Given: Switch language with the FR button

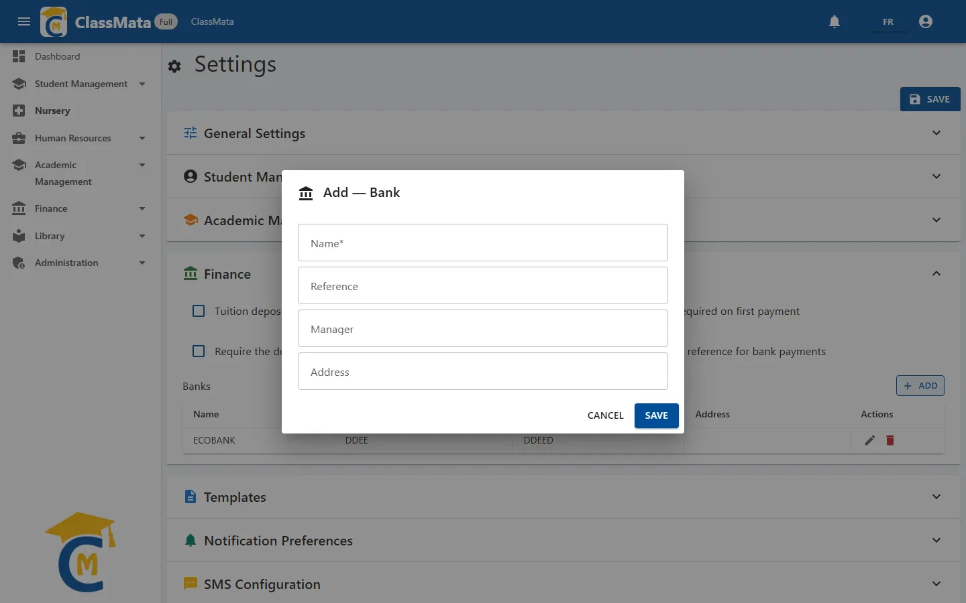Looking at the screenshot, I should (x=888, y=21).
